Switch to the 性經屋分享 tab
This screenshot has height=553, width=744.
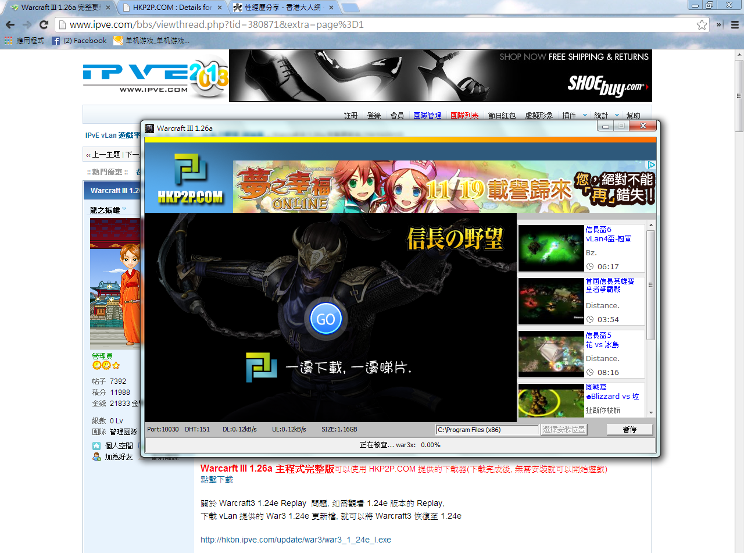283,8
